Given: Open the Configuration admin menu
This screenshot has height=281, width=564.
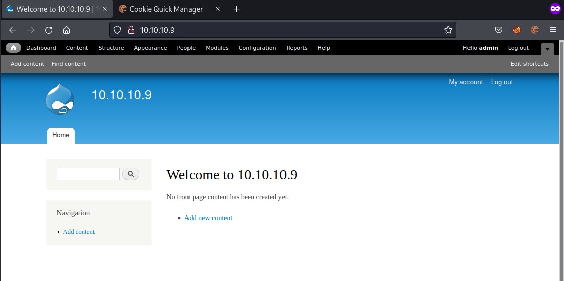Looking at the screenshot, I should tap(257, 48).
